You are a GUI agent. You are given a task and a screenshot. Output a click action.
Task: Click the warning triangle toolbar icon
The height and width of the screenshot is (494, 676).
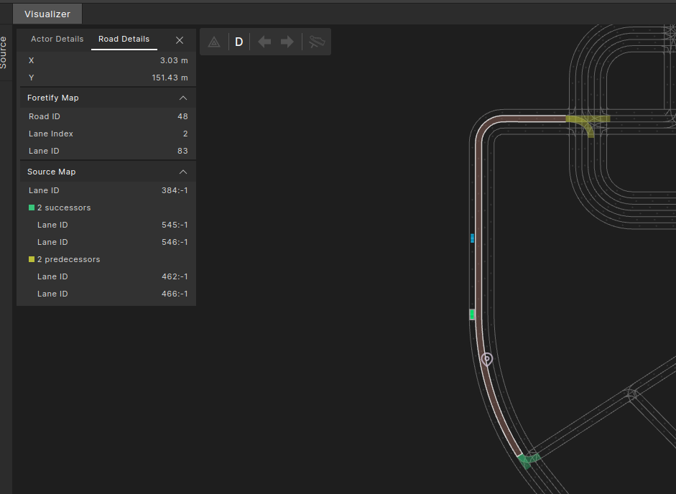pos(214,42)
